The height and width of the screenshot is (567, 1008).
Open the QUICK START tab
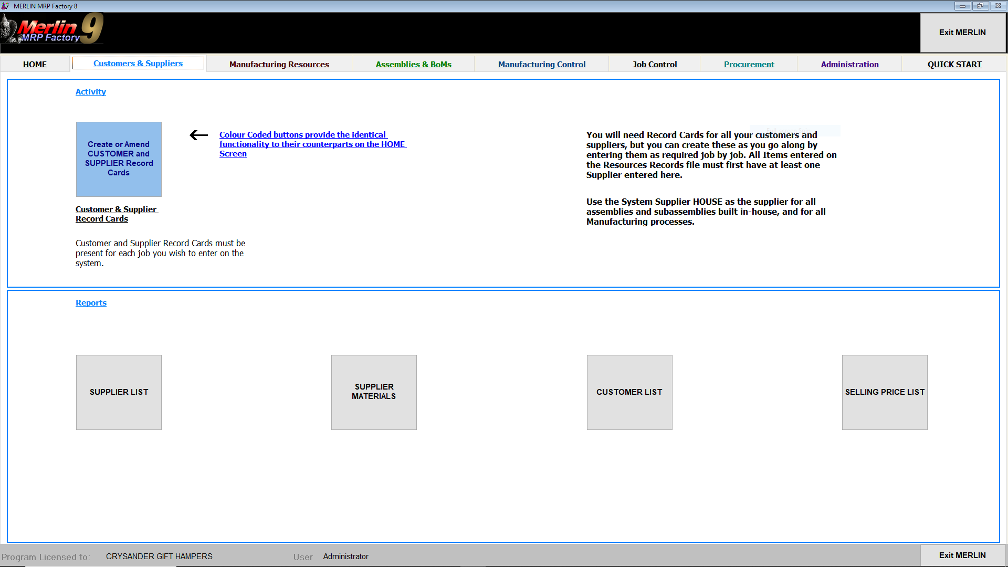[954, 64]
